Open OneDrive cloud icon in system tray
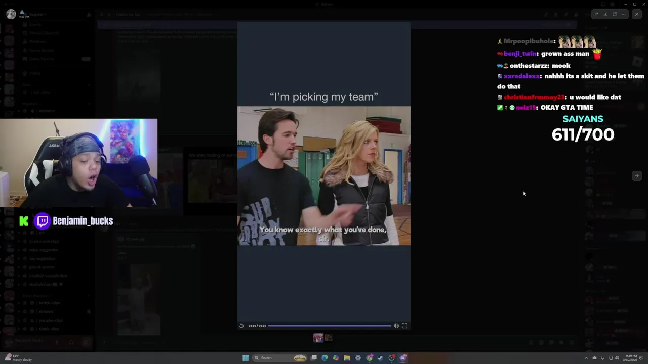 tap(595, 358)
